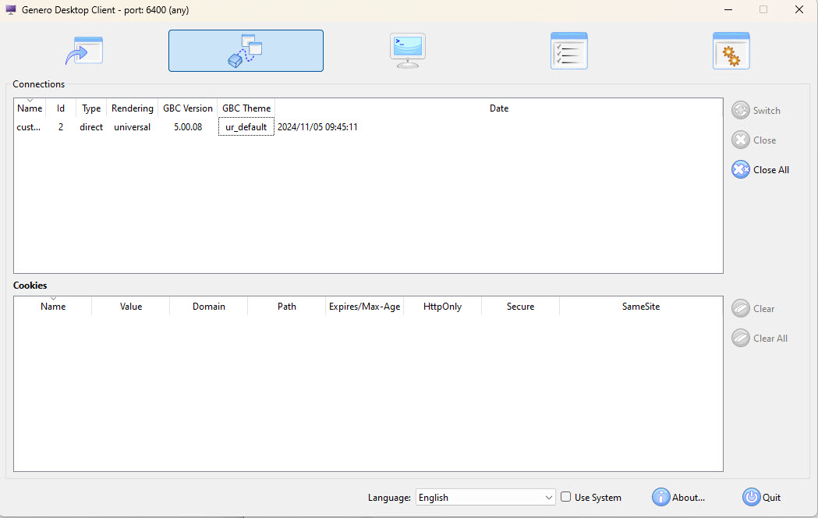Click the Clear cookie button

tap(752, 308)
